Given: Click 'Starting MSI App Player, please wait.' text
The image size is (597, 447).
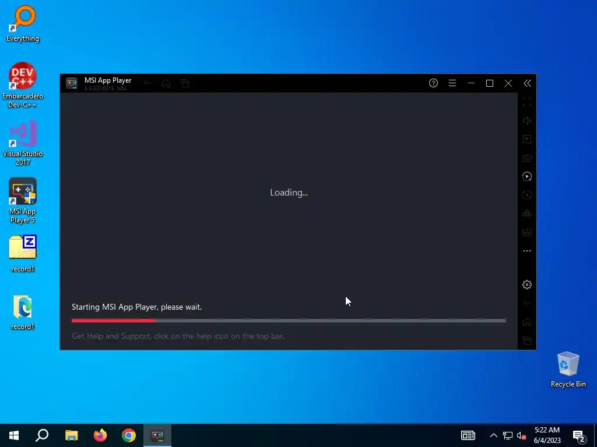Looking at the screenshot, I should coord(136,307).
